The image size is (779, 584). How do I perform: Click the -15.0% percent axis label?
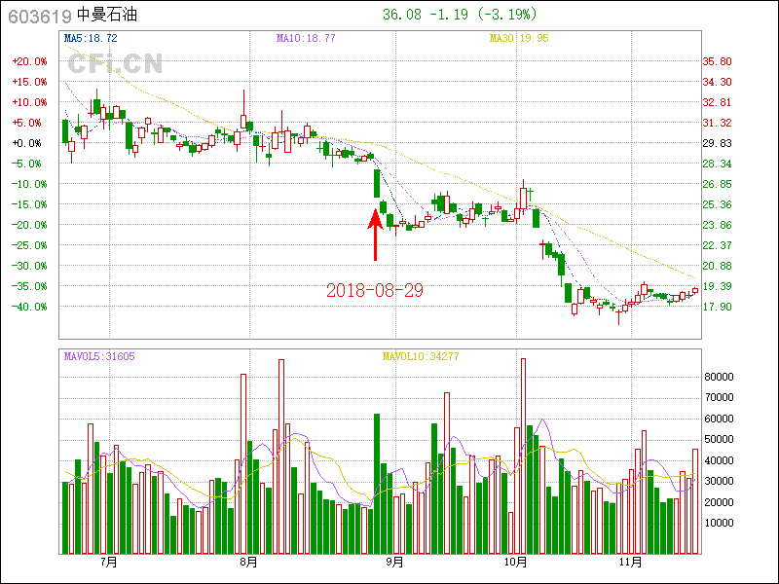tap(30, 204)
